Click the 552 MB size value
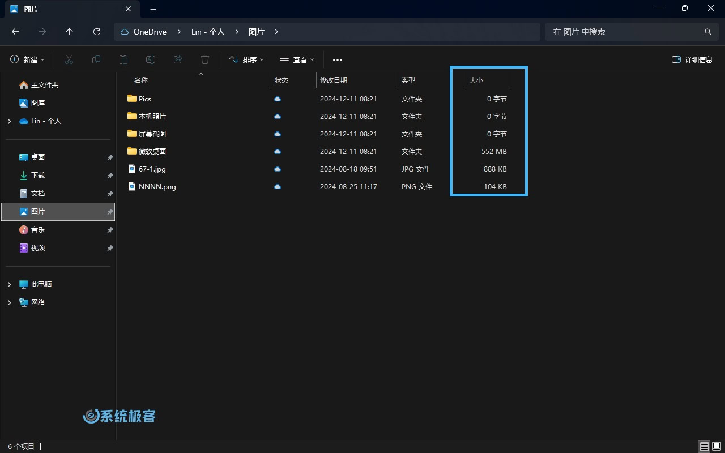Screen dimensions: 725x453 (x=494, y=151)
